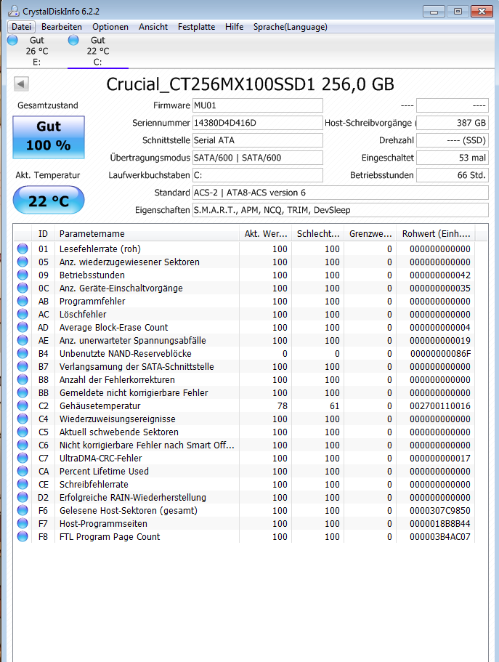Click status icon of row F6
499x662 pixels.
point(23,510)
